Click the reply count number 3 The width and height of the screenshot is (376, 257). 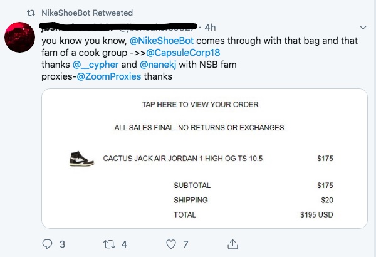62,244
